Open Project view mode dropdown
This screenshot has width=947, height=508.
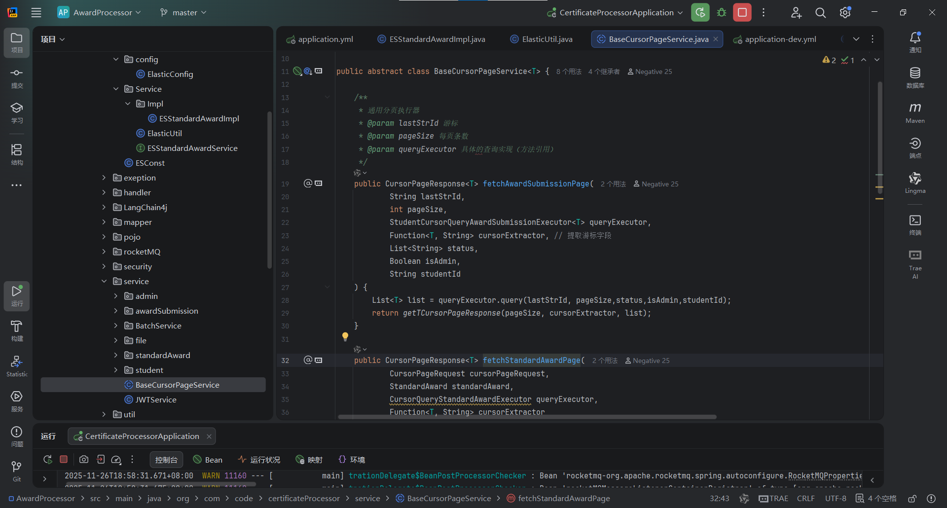tap(53, 39)
